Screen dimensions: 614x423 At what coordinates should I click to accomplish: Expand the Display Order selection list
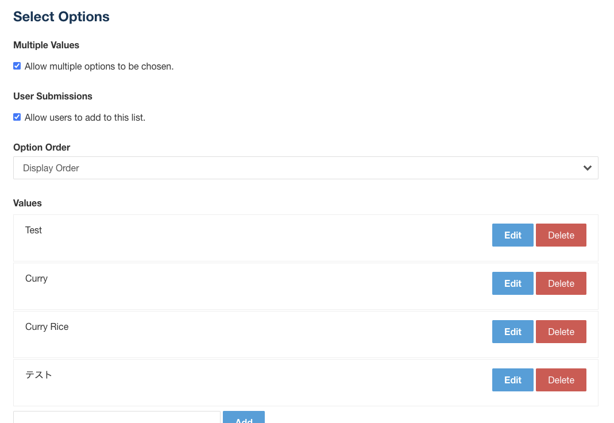click(306, 168)
